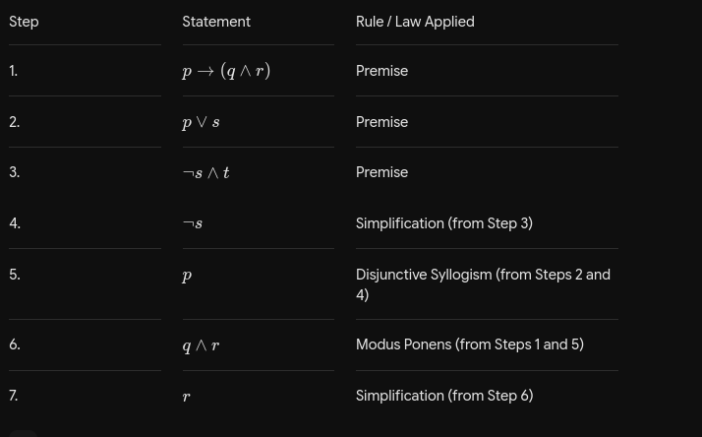The height and width of the screenshot is (437, 702).
Task: Click Modus Ponens (from Steps 1 and 5)
Action: click(470, 344)
